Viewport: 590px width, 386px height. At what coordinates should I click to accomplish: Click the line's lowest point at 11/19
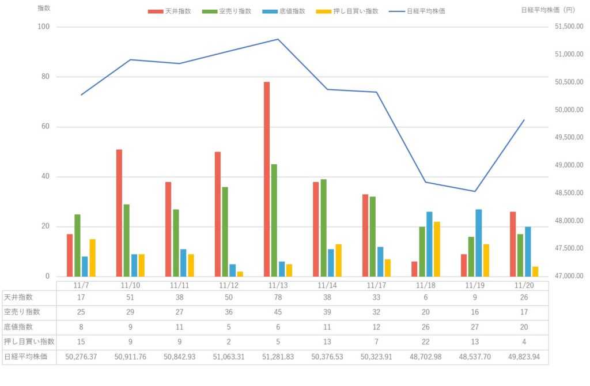coord(475,191)
